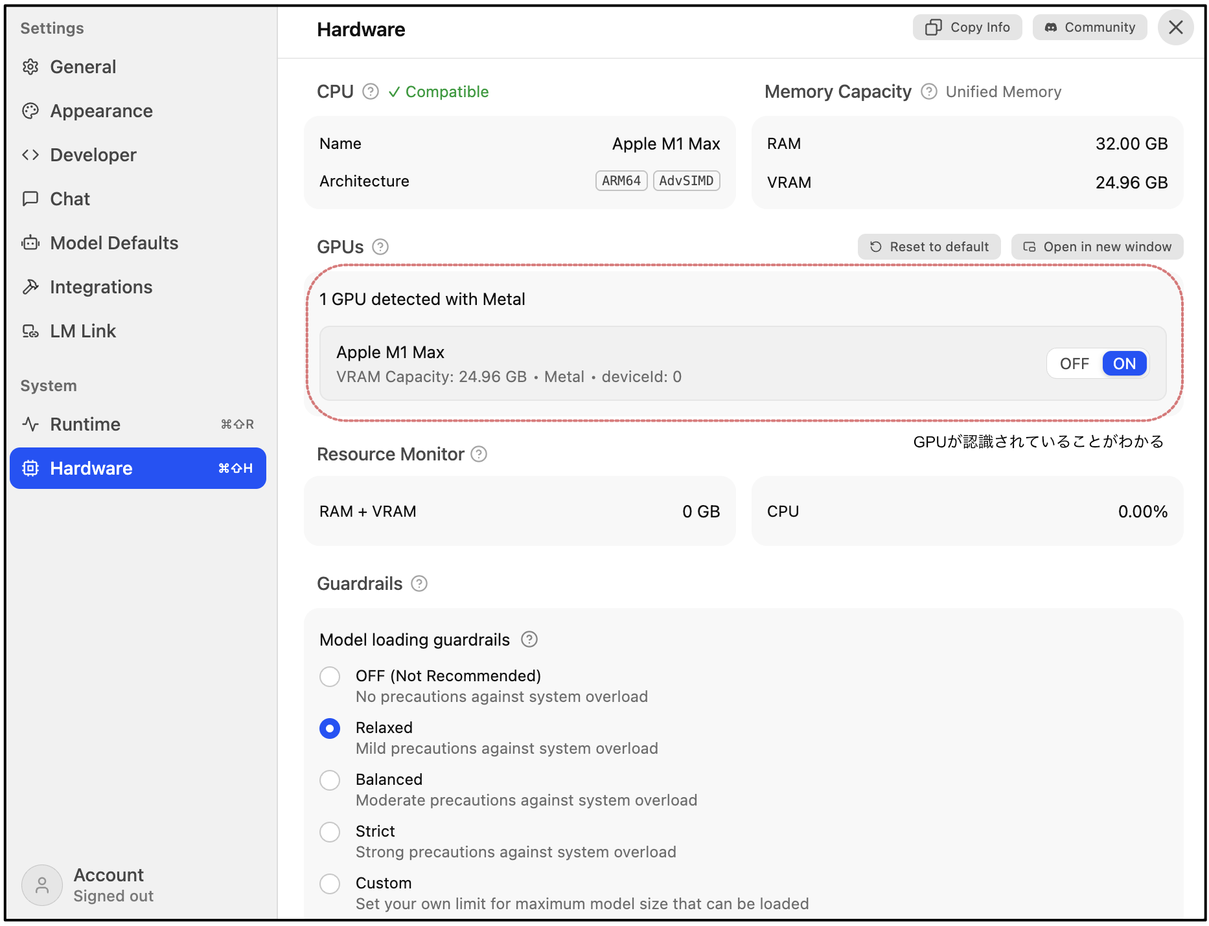The height and width of the screenshot is (926, 1209).
Task: Click the Copy Info button
Action: [967, 27]
